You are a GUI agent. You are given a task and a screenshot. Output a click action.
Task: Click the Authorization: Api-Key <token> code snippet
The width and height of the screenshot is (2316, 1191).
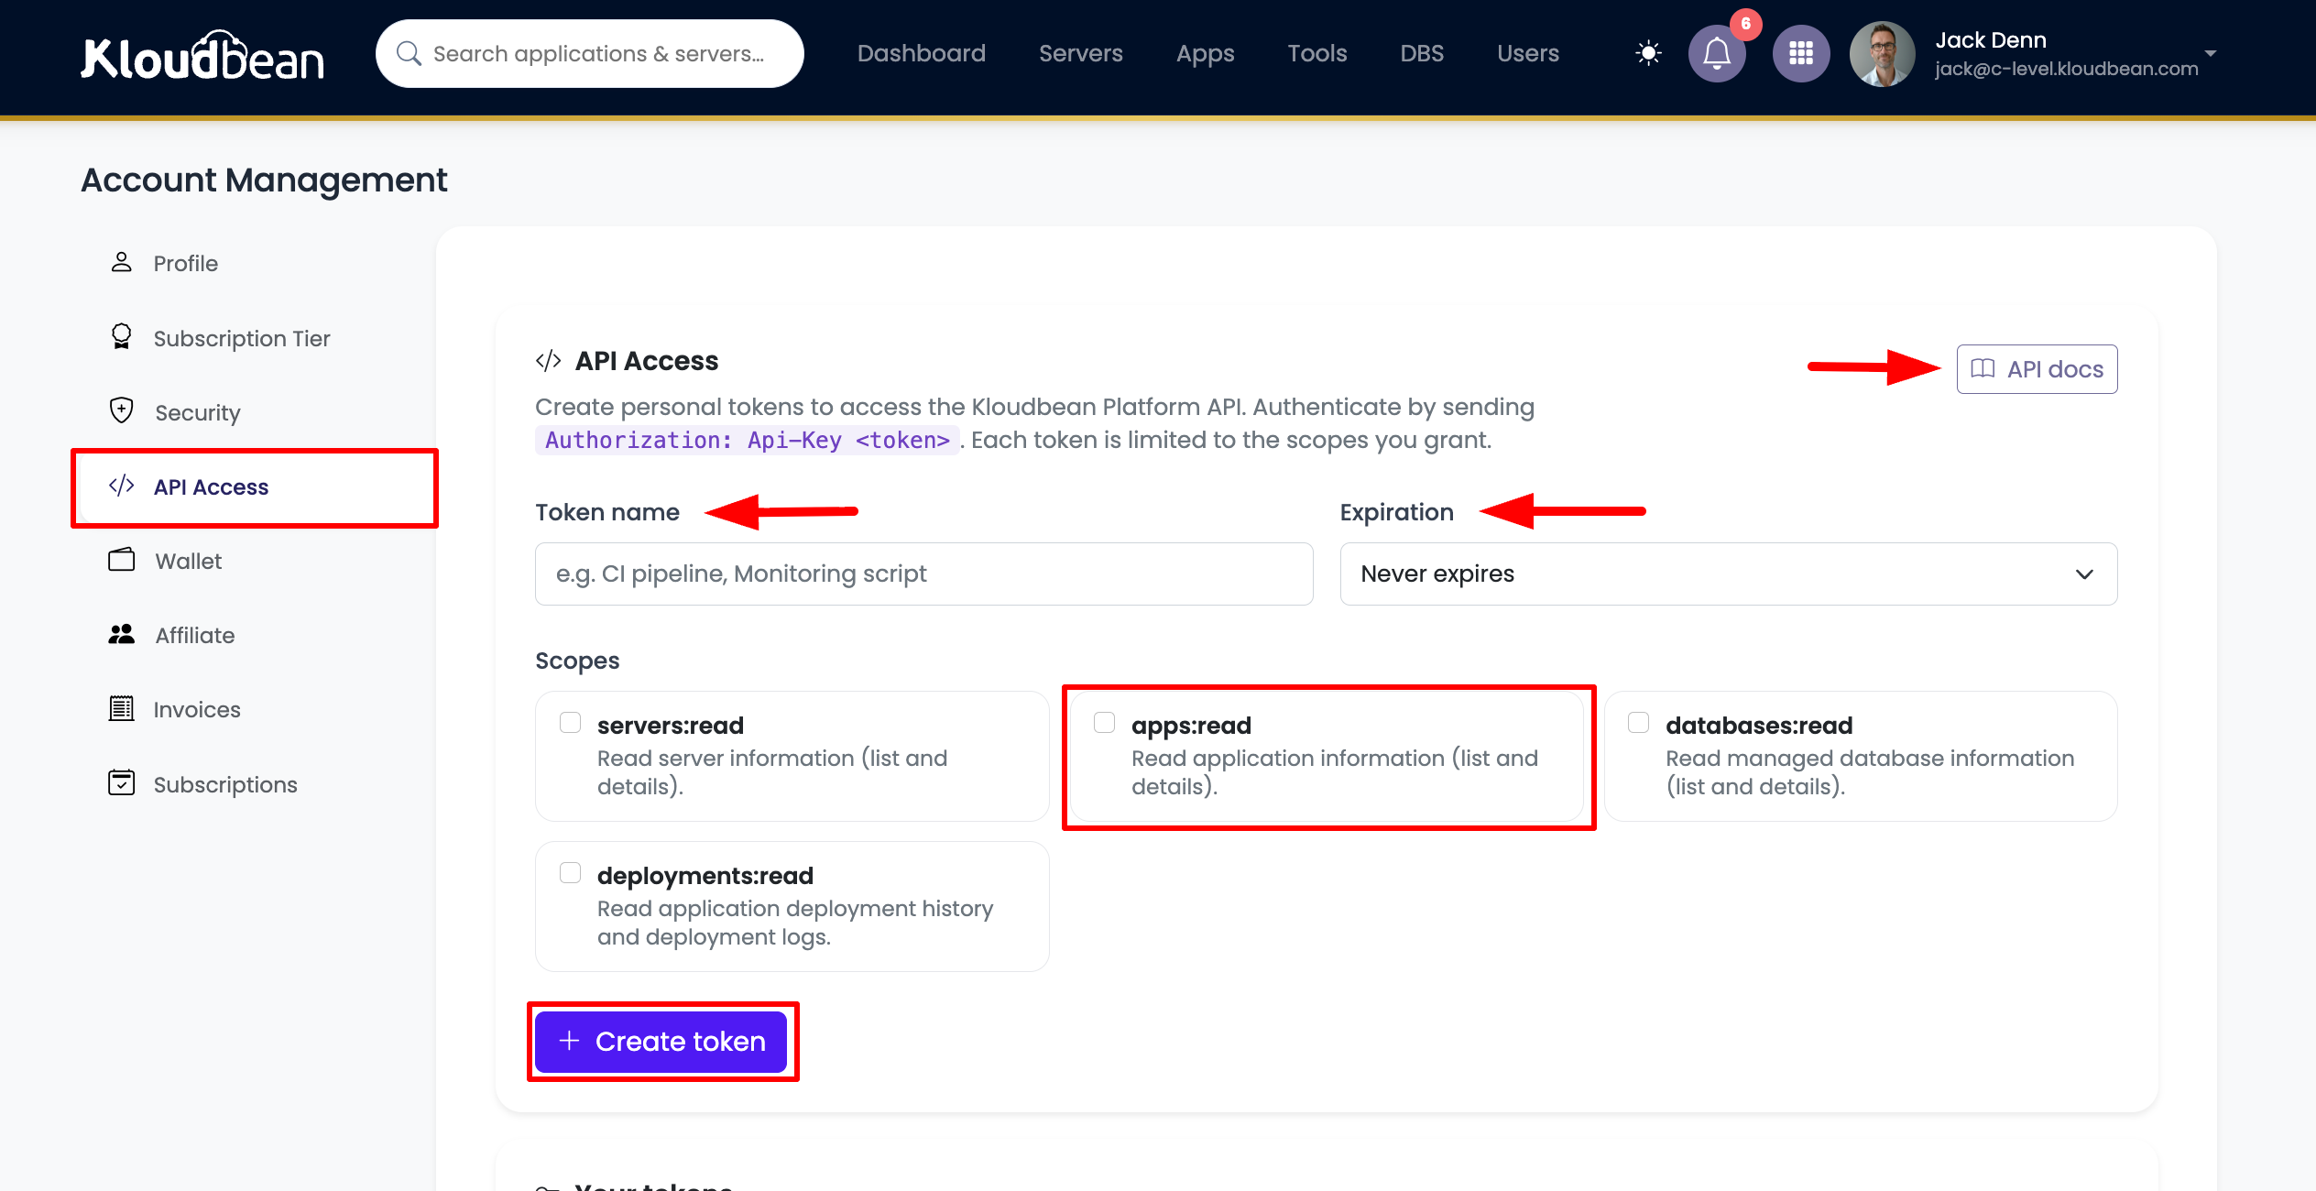pos(748,441)
